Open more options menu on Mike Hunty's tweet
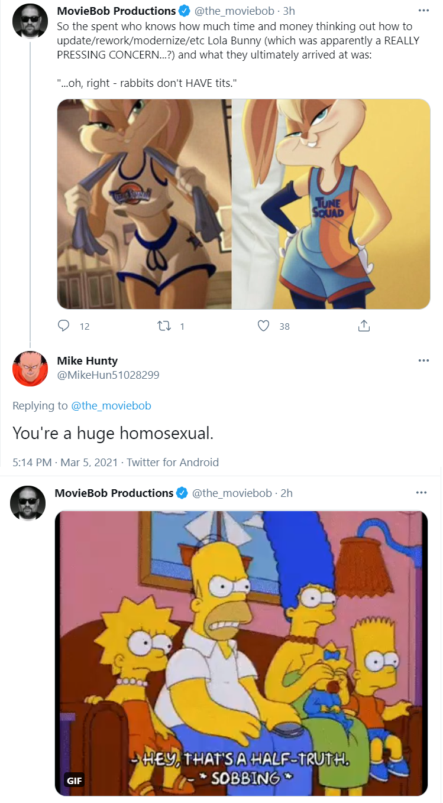The width and height of the screenshot is (443, 803). (423, 360)
